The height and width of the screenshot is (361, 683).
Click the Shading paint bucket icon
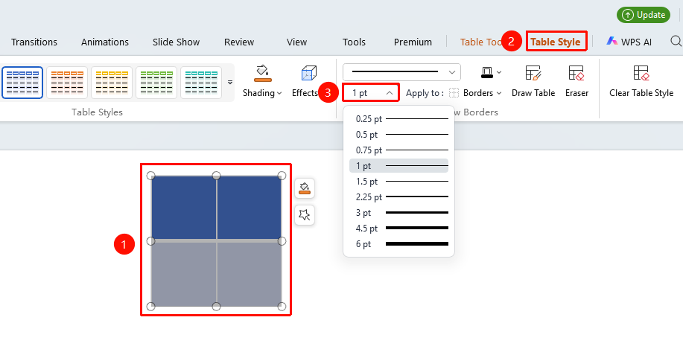coord(263,73)
